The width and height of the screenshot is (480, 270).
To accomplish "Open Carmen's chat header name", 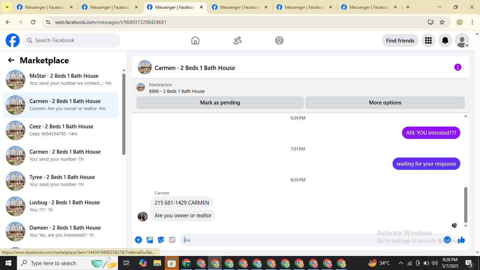I will [195, 68].
